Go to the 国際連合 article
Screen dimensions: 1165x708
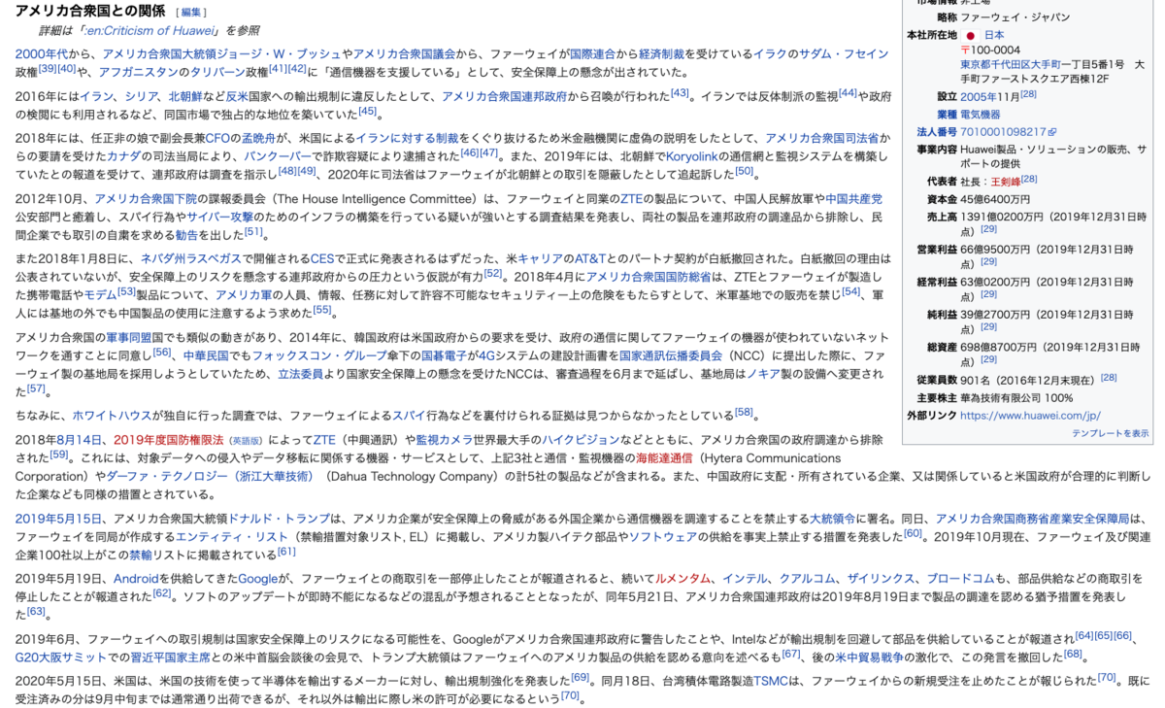594,54
